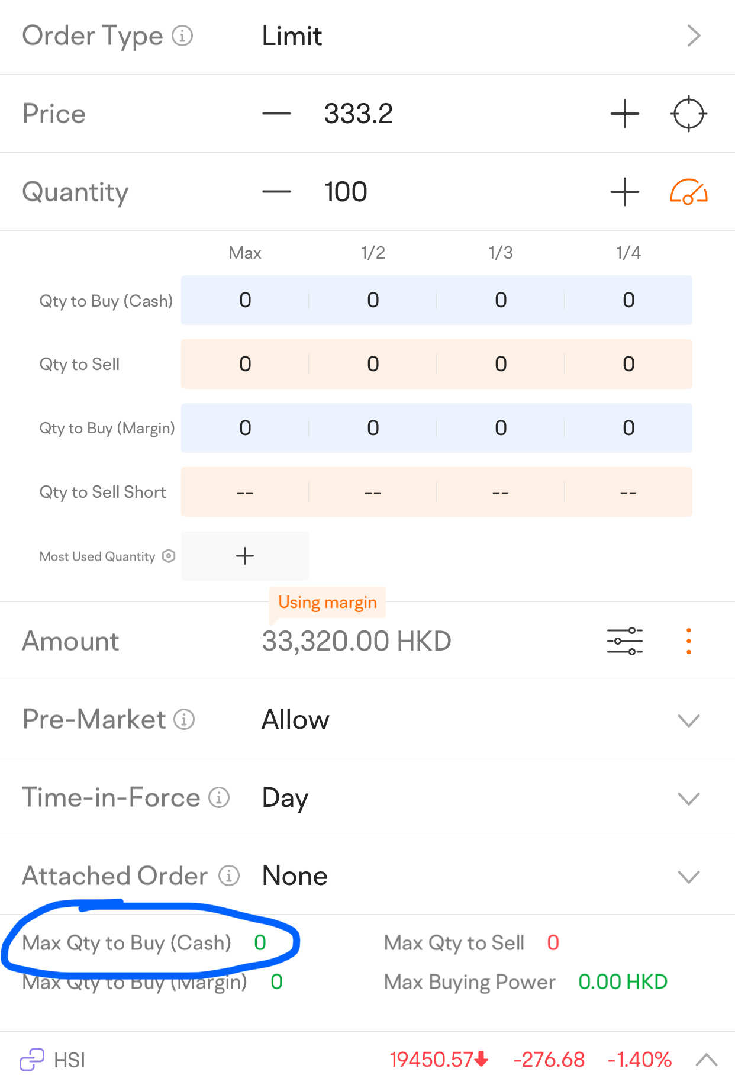
Task: Expand the Time-in-Force Day dropdown
Action: coord(688,798)
